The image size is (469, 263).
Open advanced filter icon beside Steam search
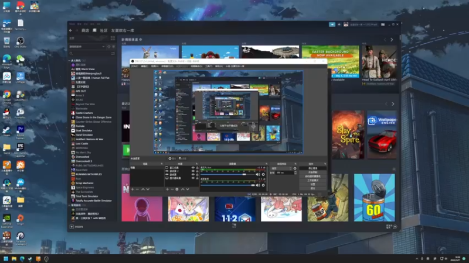113,53
